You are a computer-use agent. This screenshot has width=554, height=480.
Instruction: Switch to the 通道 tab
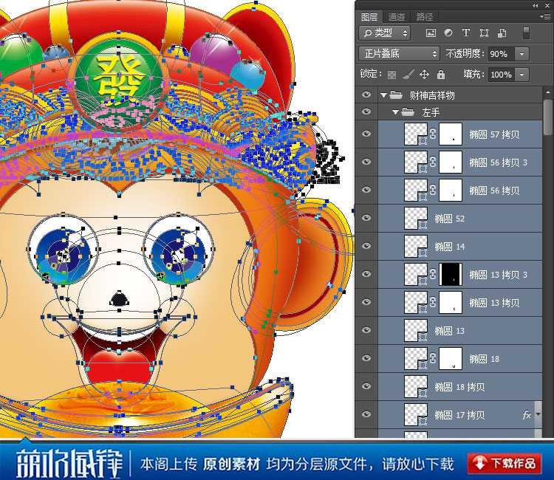tap(397, 16)
